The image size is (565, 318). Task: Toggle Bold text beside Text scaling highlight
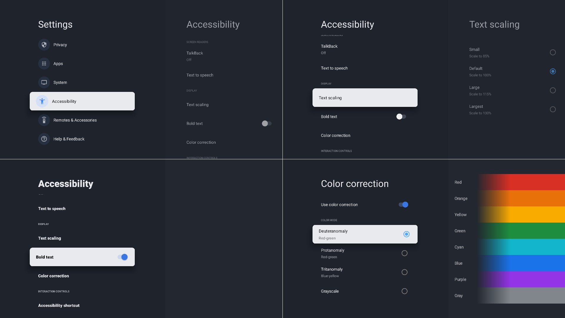401,117
